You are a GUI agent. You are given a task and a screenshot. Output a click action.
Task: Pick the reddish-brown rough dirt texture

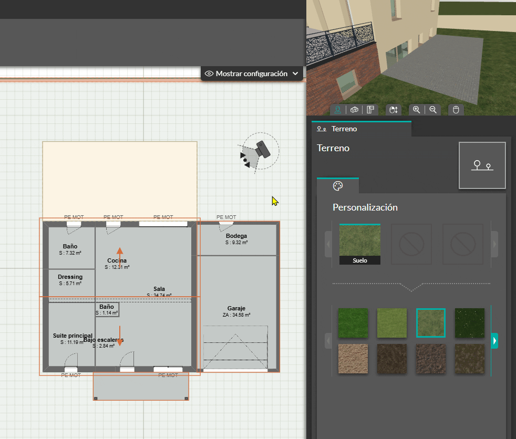tap(431, 359)
